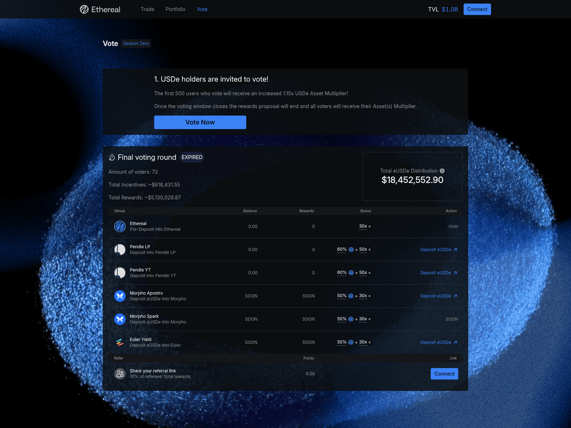The width and height of the screenshot is (571, 428).
Task: Click the 60% bonus in Pendle YT row
Action: 342,272
